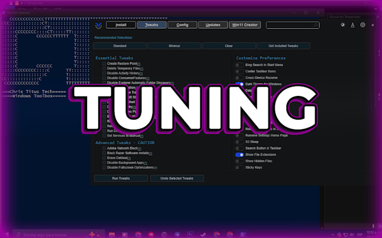Open help icon beside Create Restore Point
This screenshot has width=382, height=238.
coord(139,64)
